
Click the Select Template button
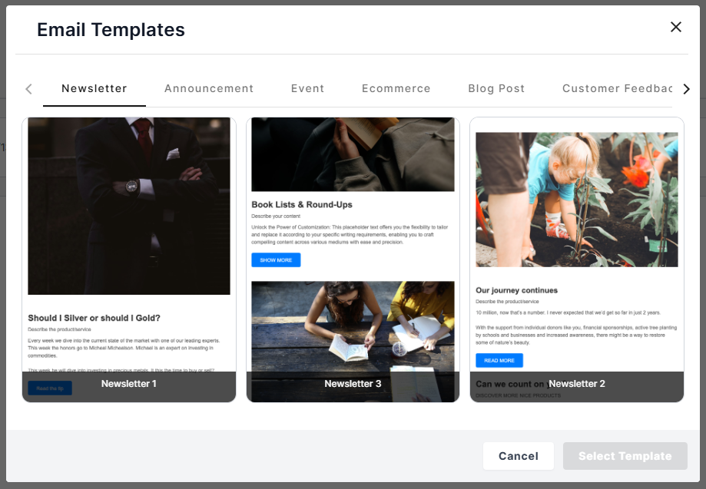pos(625,456)
